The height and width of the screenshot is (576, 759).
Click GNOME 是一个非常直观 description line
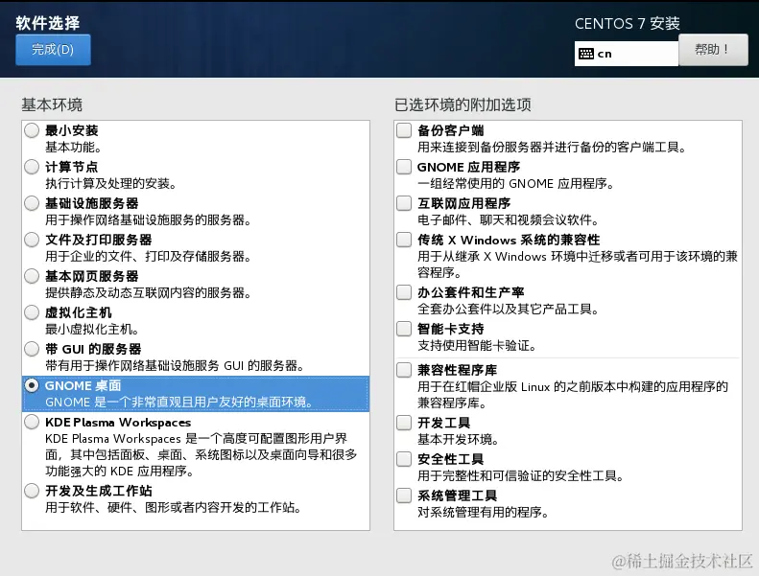179,402
